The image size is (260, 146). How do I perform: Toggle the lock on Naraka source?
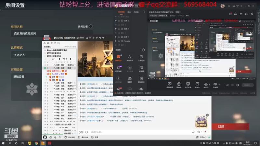(119, 41)
